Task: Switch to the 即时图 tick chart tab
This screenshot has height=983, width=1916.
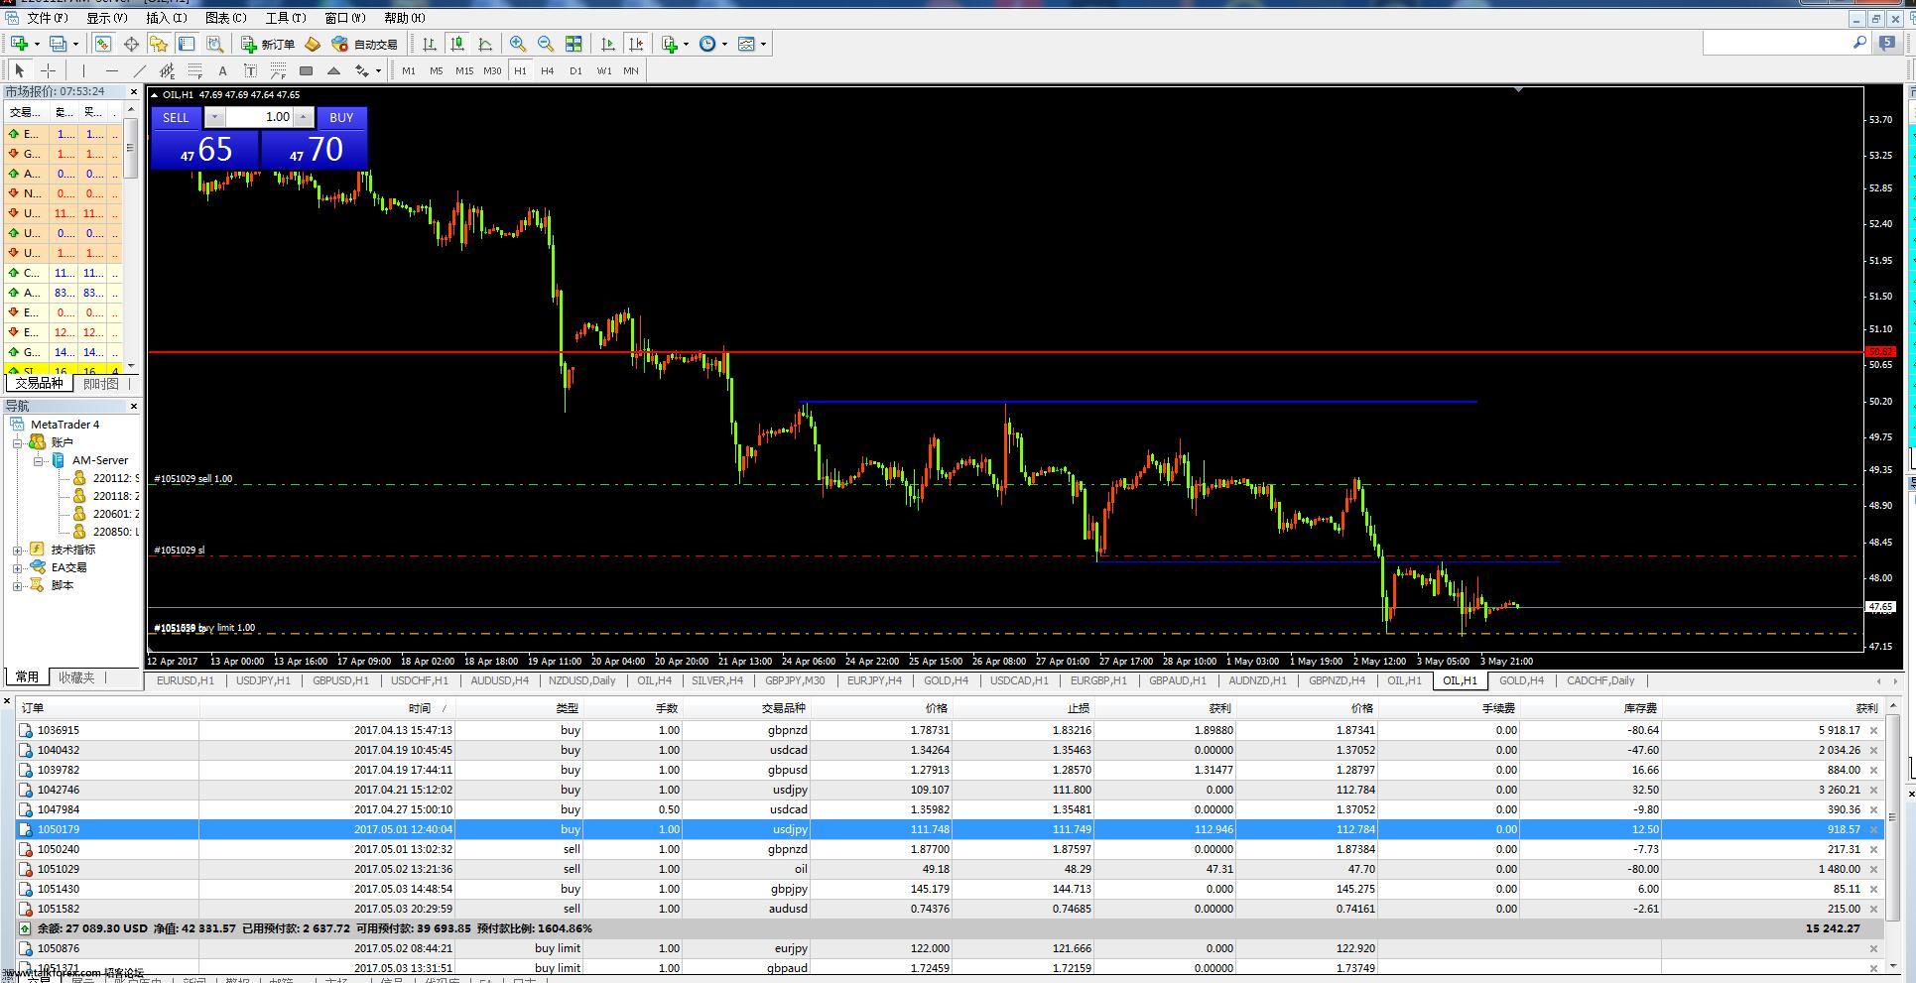Action: click(x=100, y=384)
